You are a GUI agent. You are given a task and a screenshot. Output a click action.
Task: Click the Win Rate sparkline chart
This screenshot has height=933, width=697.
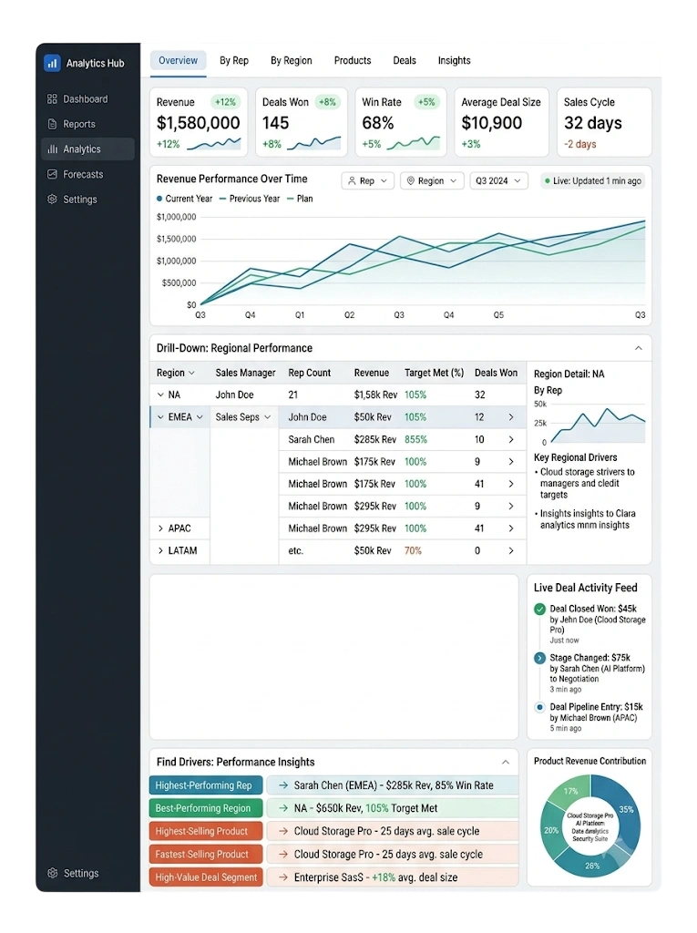click(x=413, y=143)
